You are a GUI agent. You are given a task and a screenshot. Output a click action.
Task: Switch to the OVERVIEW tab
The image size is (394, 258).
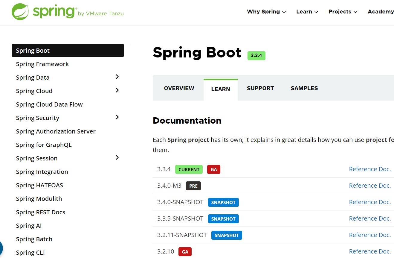click(x=179, y=88)
